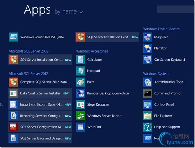The width and height of the screenshot is (195, 148).
Task: Launch SQL Server Configuration Manager icon
Action: (x=14, y=127)
